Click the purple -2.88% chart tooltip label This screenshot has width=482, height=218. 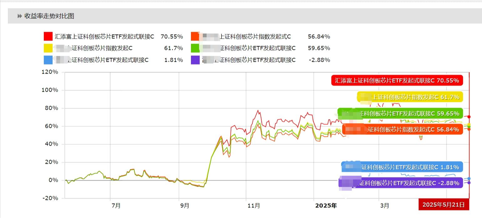[x=401, y=183]
